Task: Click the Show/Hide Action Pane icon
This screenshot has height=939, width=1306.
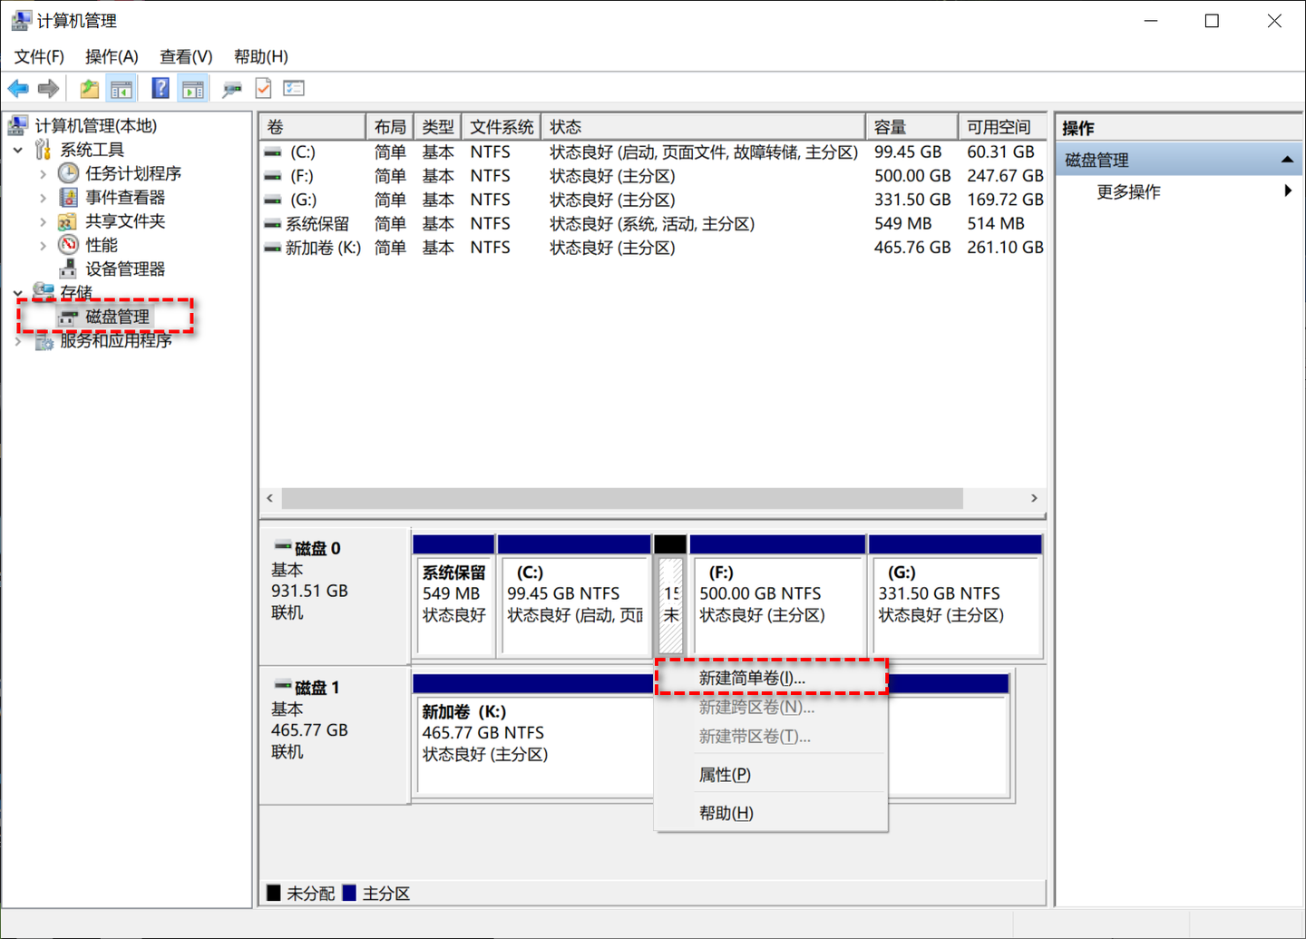Action: (192, 88)
